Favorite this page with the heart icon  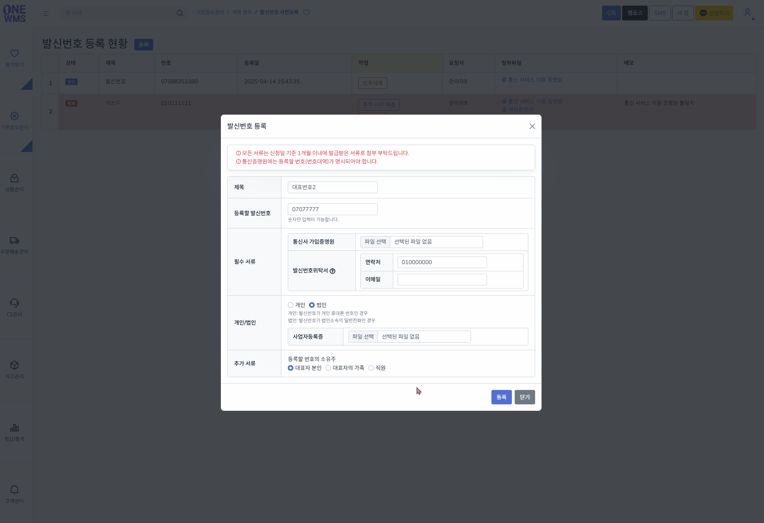307,12
